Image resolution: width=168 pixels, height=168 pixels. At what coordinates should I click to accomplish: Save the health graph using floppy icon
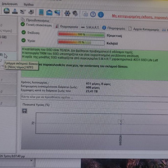point(25,111)
